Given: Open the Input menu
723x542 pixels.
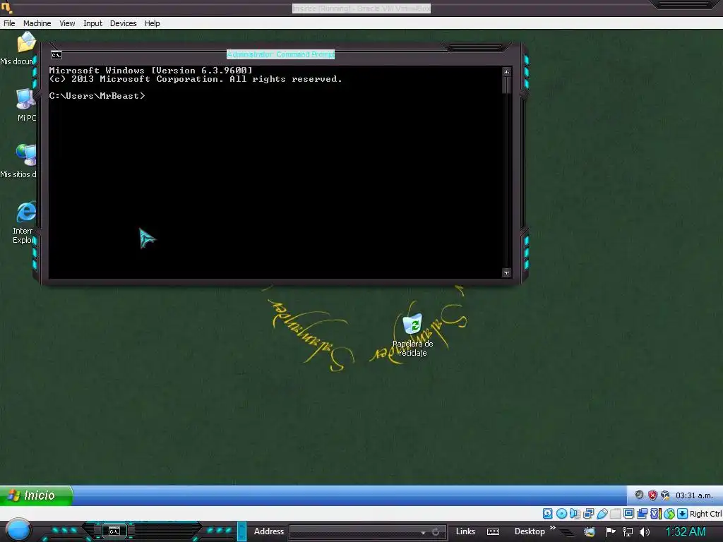Looking at the screenshot, I should [92, 23].
